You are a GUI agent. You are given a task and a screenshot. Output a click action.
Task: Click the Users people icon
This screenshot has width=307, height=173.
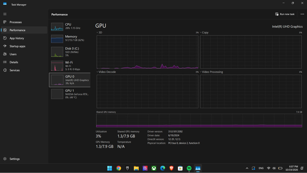pyautogui.click(x=5, y=54)
